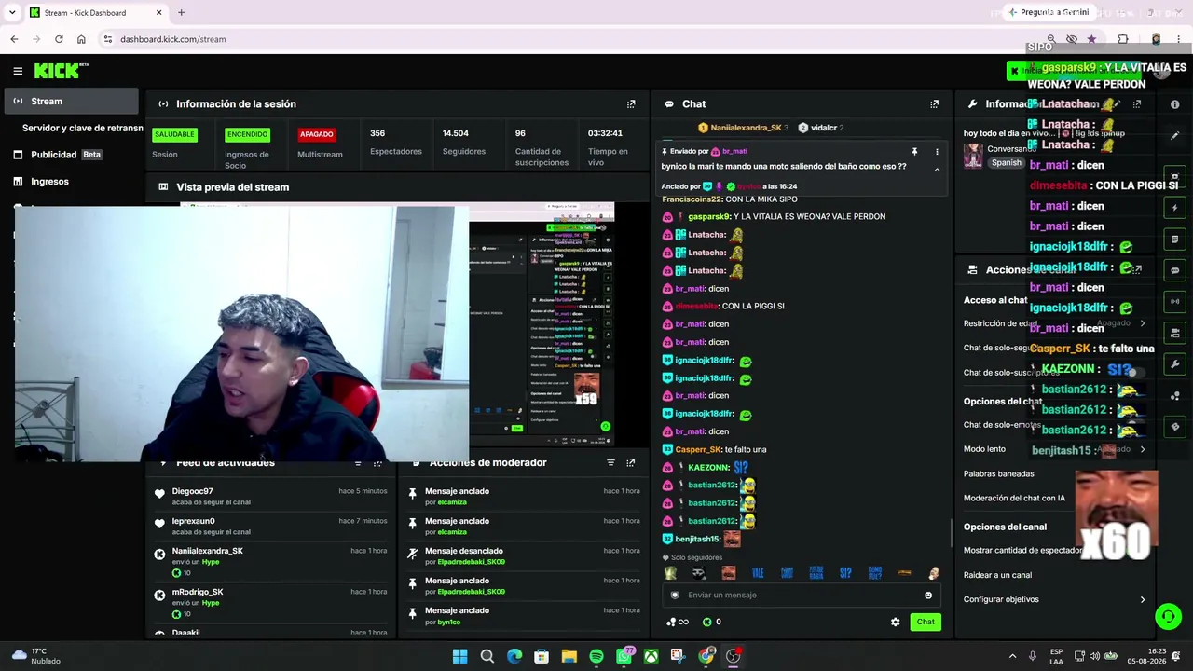Open File Explorer from the taskbar
Screen dimensions: 1193x671
coord(569,656)
